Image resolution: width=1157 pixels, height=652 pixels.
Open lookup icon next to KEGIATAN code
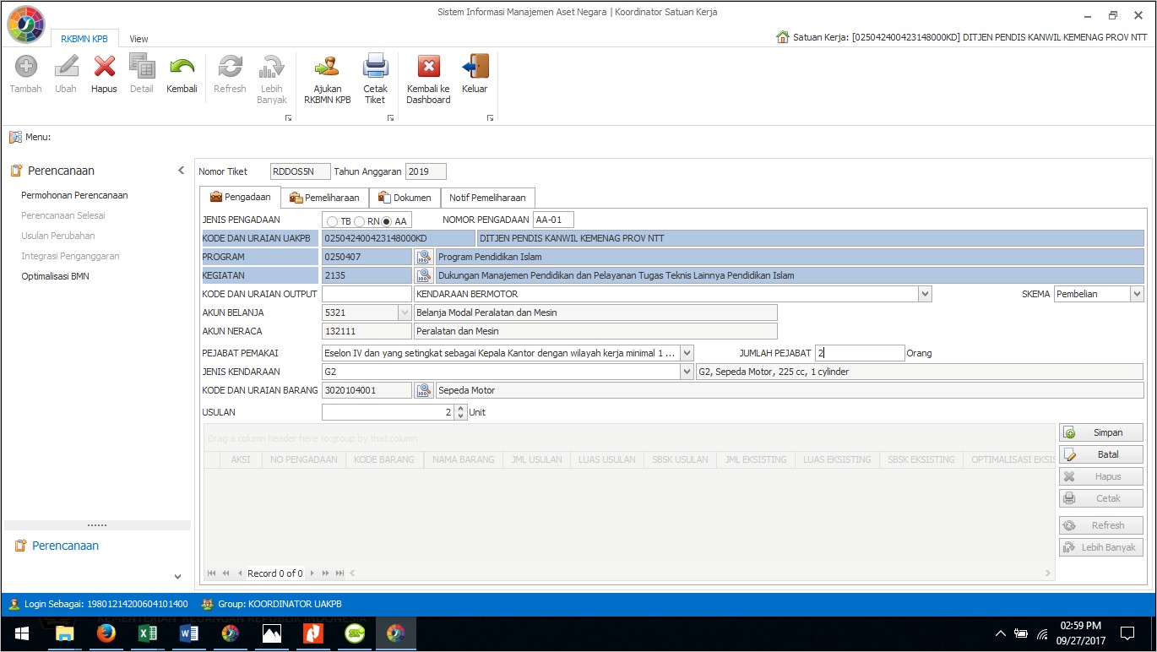[424, 275]
